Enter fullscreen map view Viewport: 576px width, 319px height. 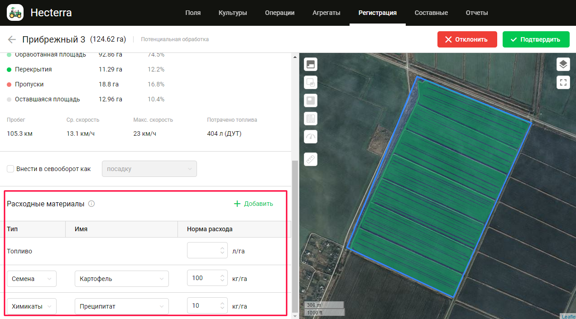563,82
